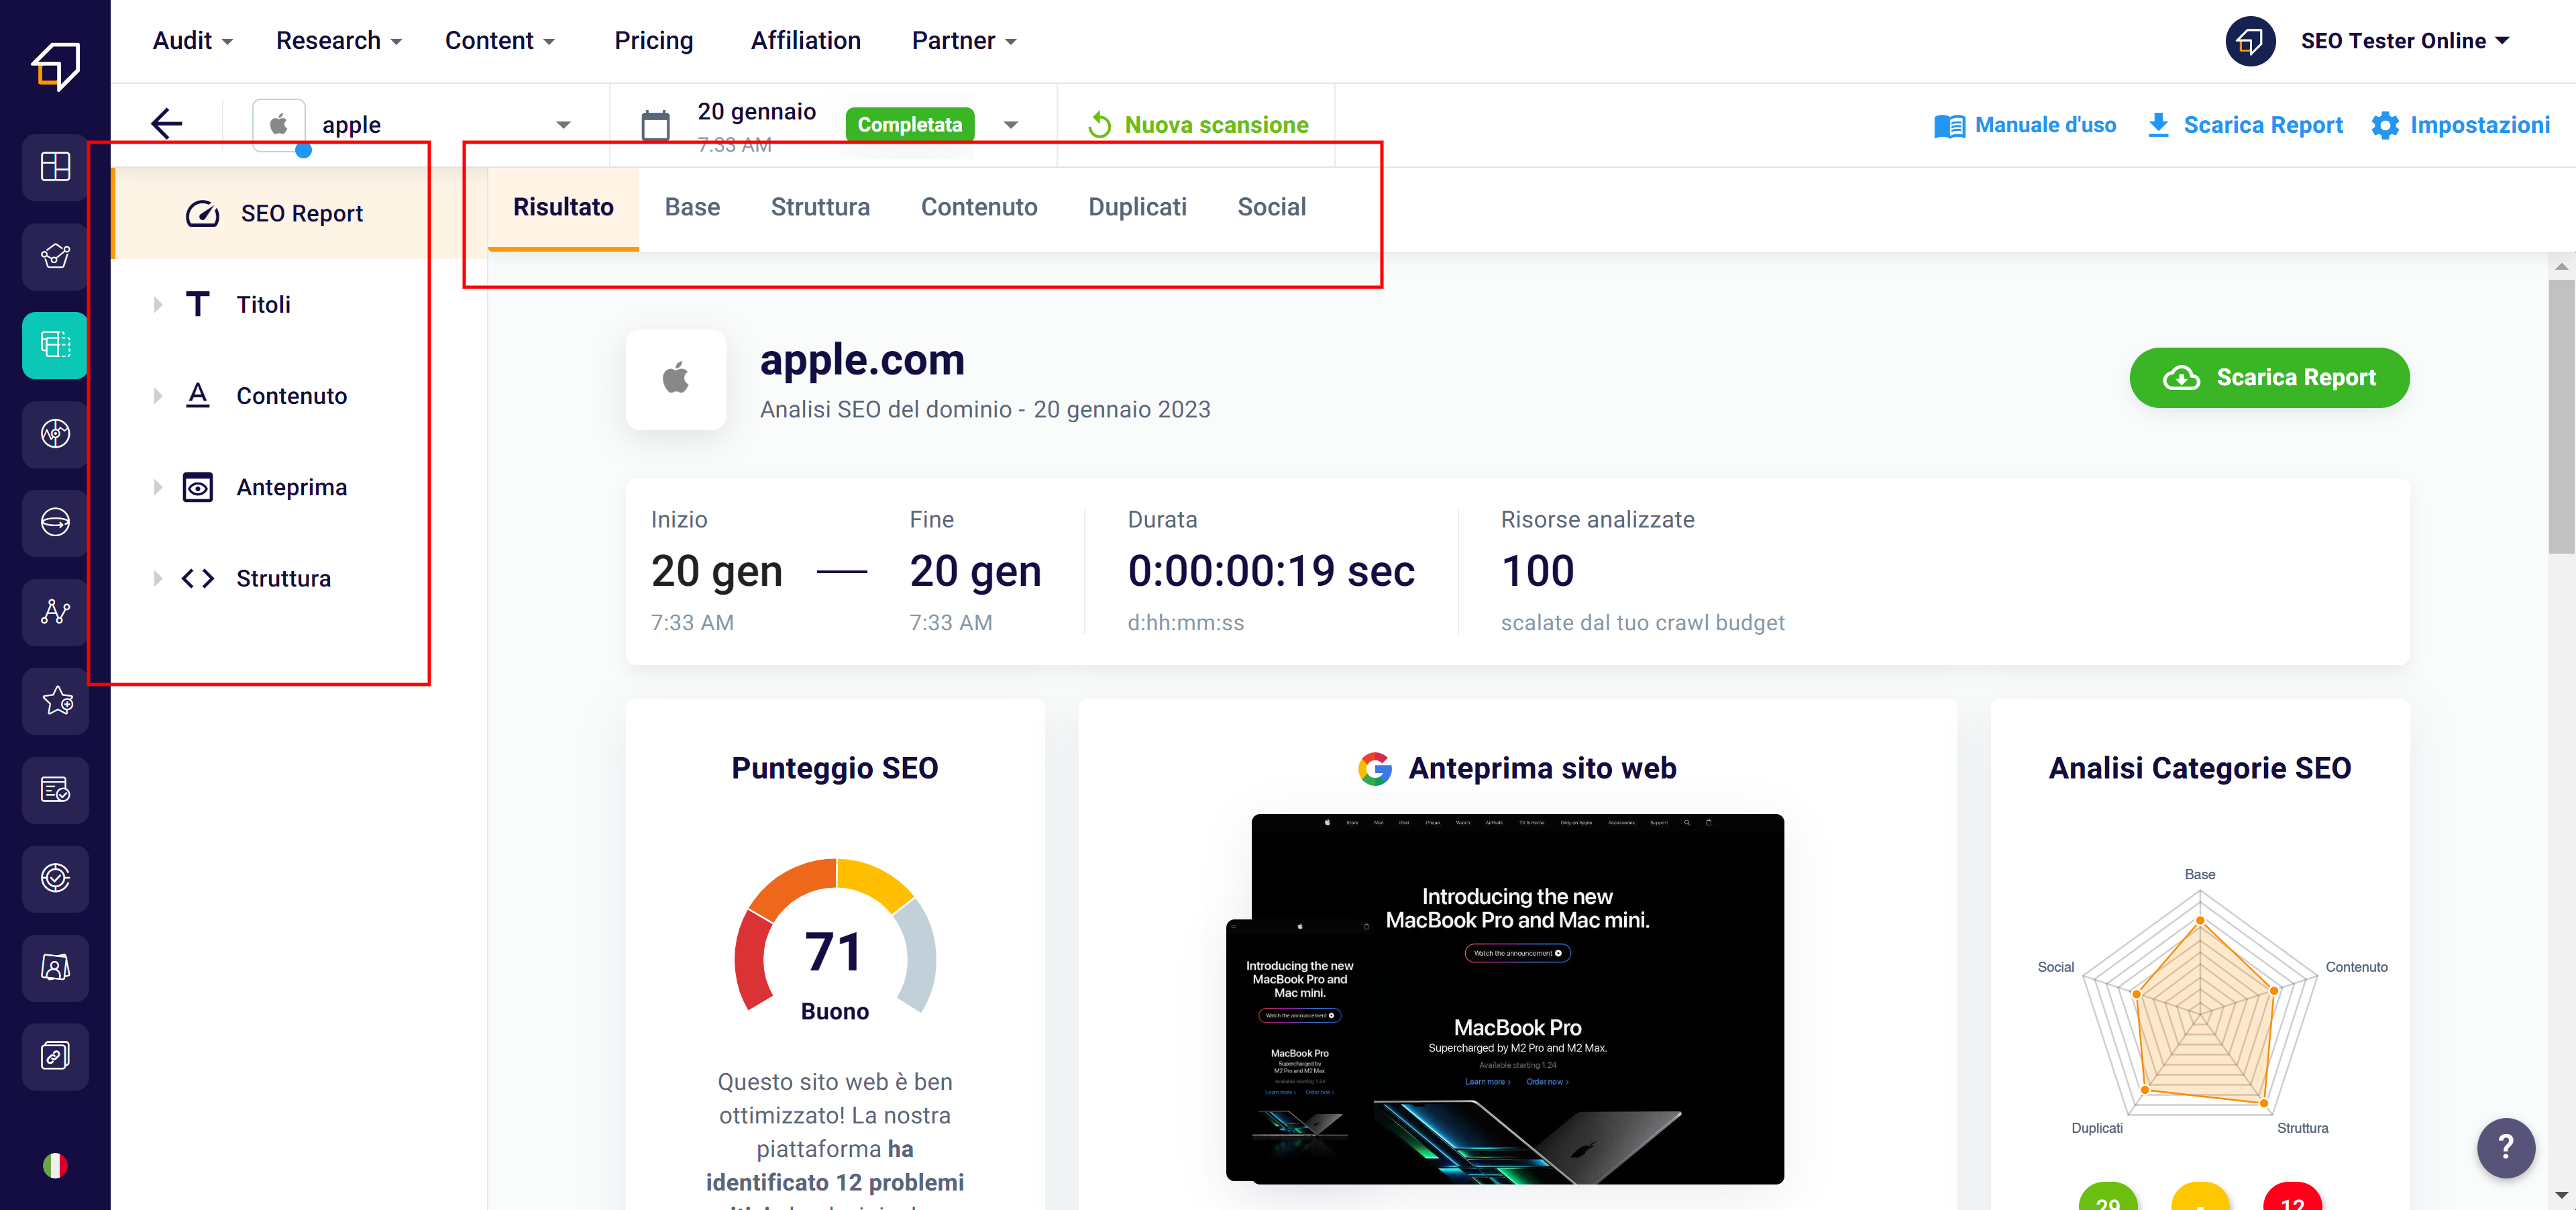2576x1210 pixels.
Task: Open the Audit menu dropdown
Action: click(x=193, y=41)
